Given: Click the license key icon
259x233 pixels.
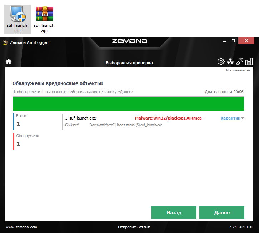Looking at the screenshot, I should coord(239,61).
